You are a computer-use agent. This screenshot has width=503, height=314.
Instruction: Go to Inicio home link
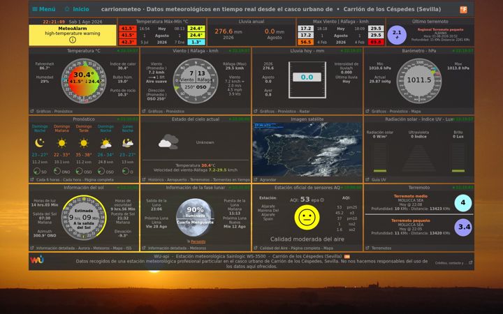point(77,9)
